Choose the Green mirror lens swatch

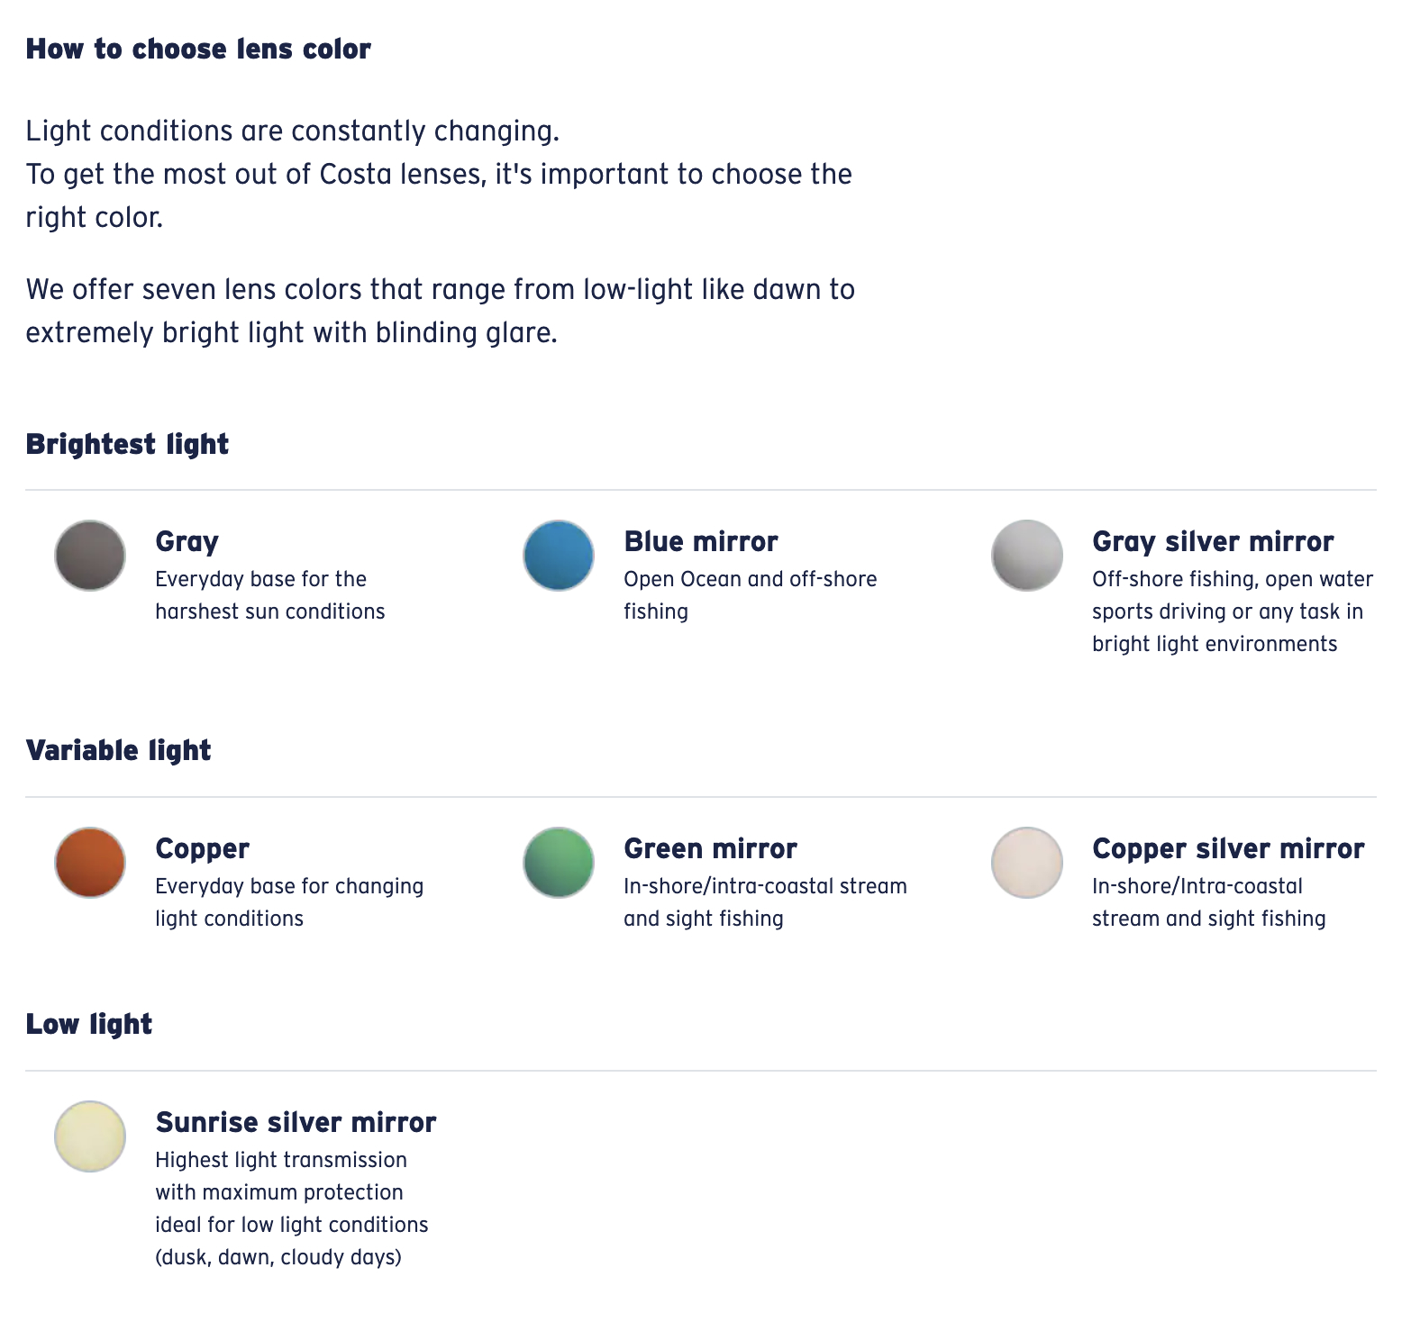[559, 863]
